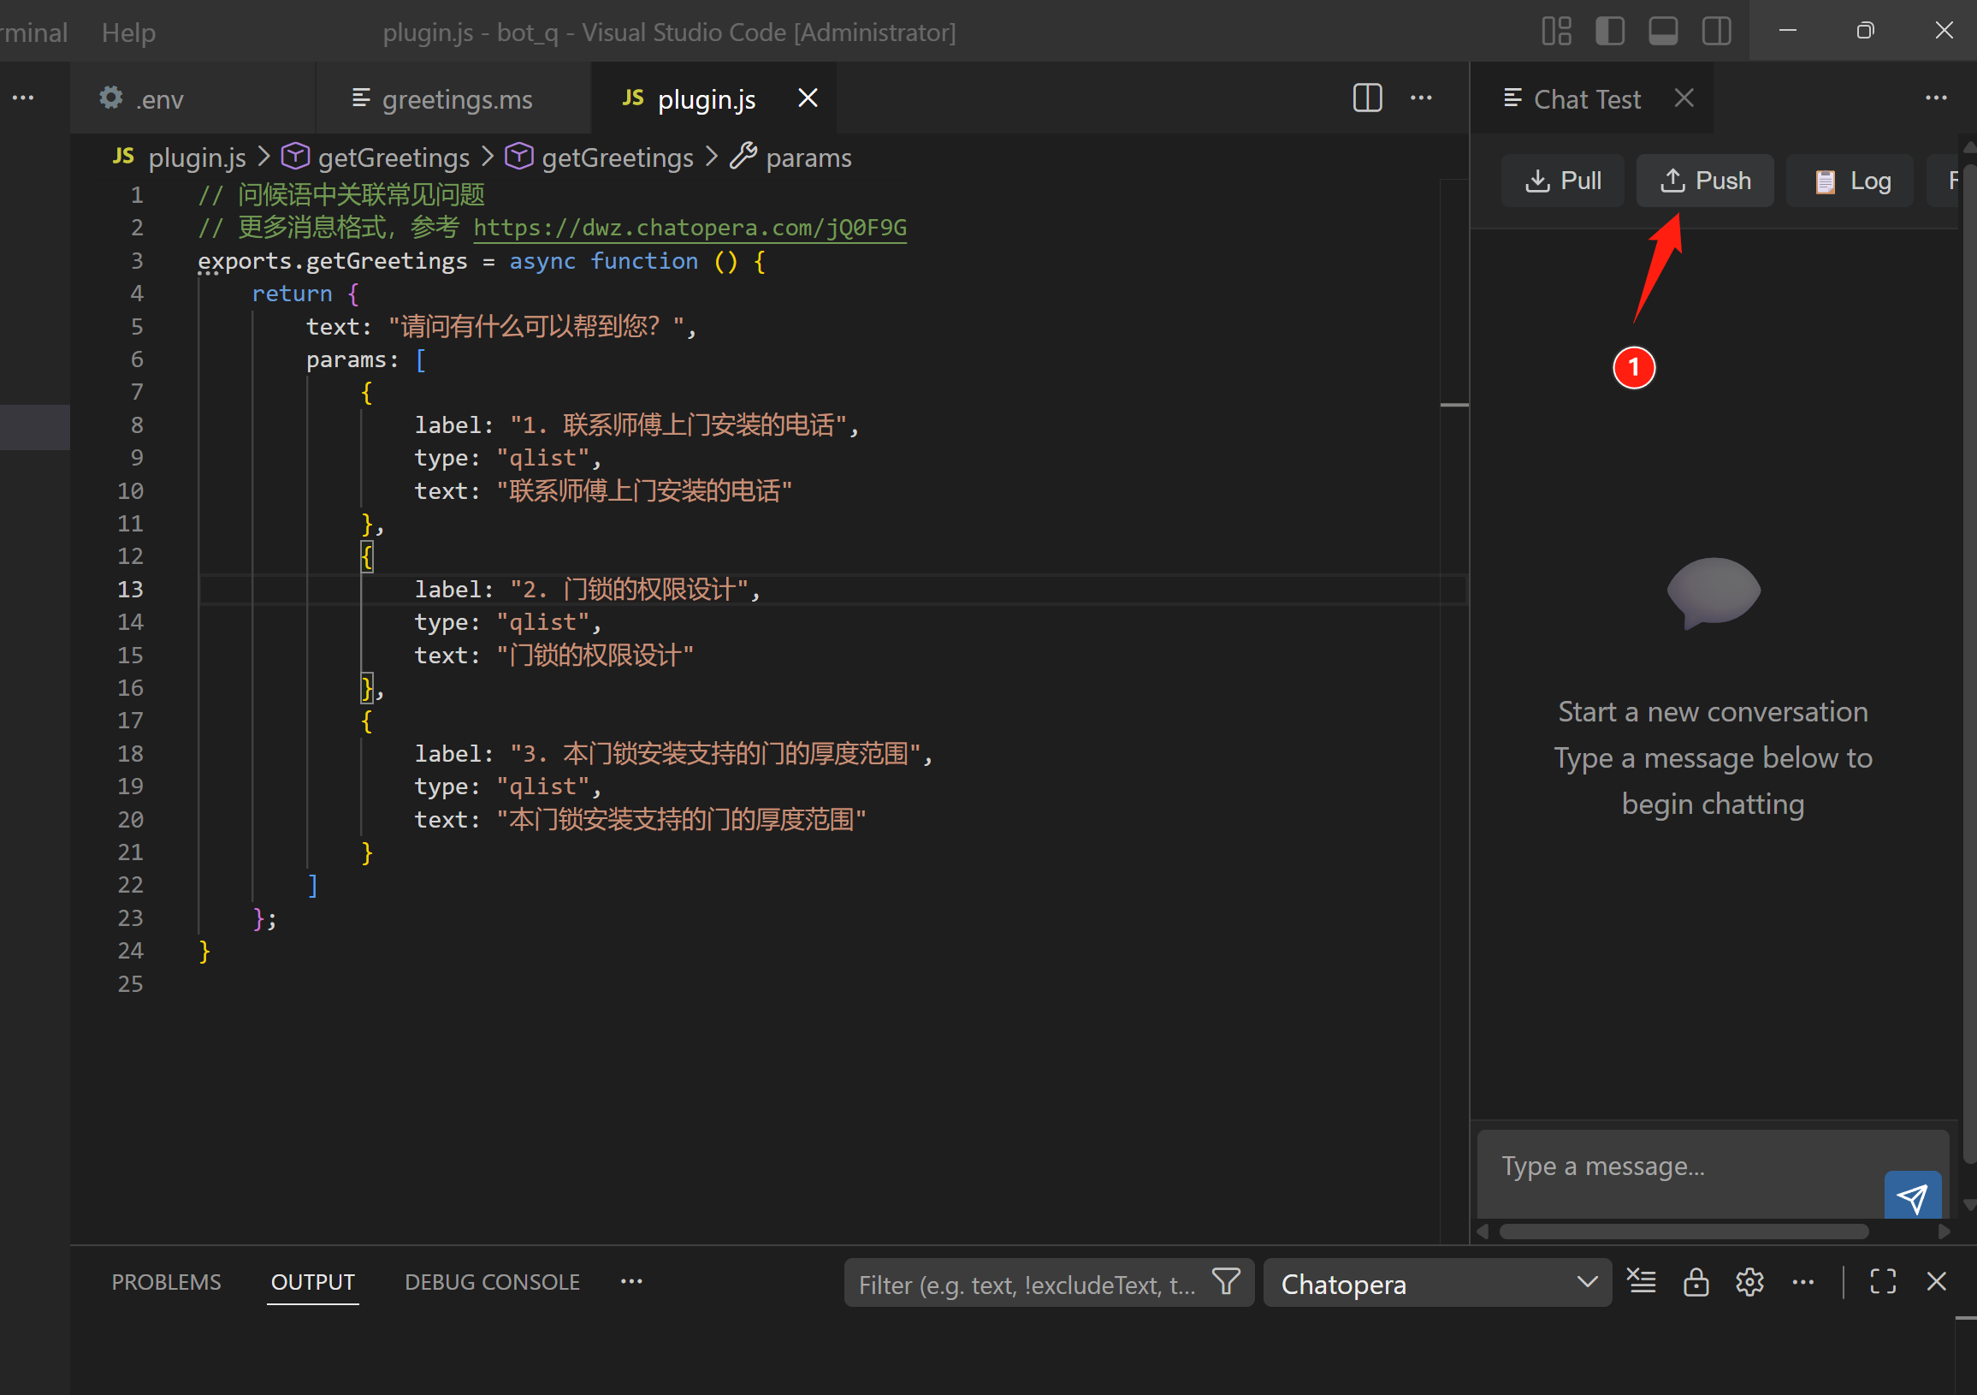Click the output settings gear icon
This screenshot has height=1395, width=1977.
[1749, 1282]
